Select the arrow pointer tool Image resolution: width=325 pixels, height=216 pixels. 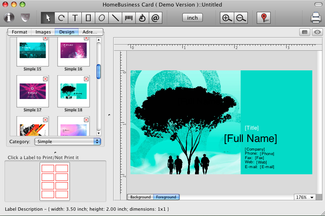48,18
